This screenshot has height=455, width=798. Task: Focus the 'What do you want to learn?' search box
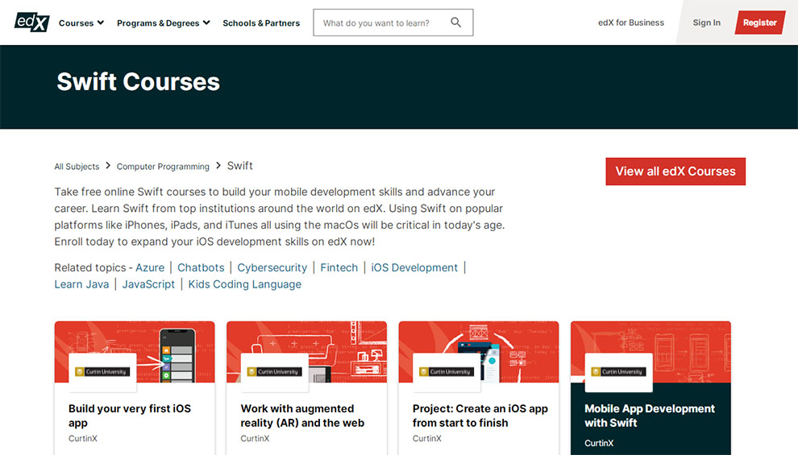tap(393, 23)
